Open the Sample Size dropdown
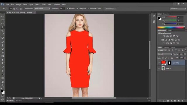 [42, 8]
